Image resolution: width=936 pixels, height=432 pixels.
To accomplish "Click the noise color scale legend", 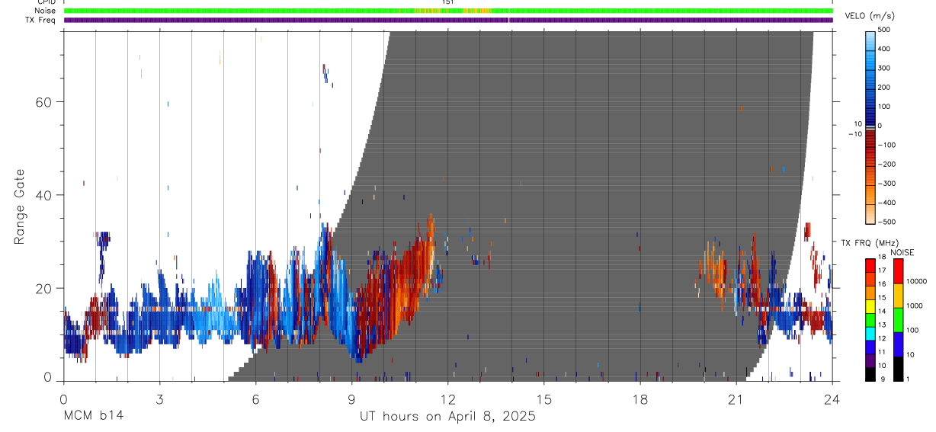I will (x=898, y=320).
